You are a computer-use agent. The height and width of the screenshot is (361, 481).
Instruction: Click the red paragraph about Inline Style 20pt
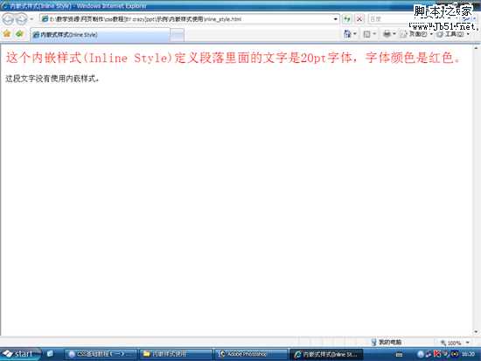click(x=233, y=58)
